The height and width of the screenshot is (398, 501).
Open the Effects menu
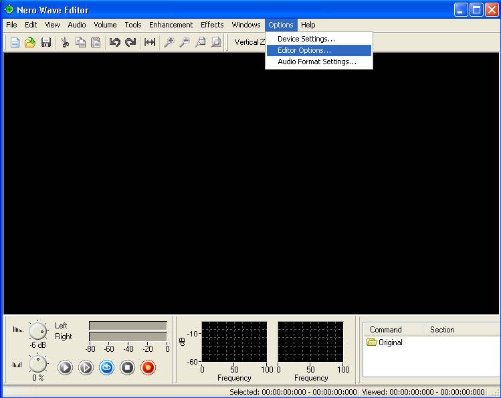coord(212,25)
